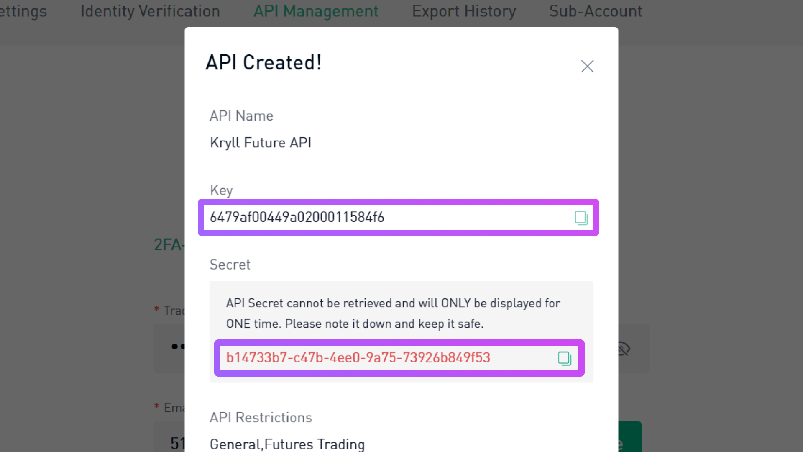This screenshot has height=452, width=803.
Task: Open the Export History tab
Action: (464, 11)
